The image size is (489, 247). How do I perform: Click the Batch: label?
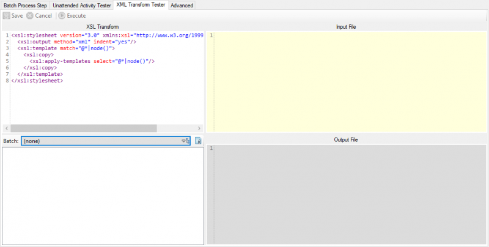[x=11, y=141]
